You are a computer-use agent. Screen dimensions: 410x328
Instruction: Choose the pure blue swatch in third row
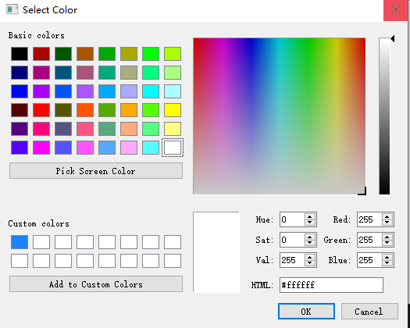click(x=20, y=91)
